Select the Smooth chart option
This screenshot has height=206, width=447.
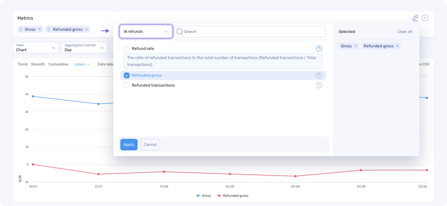click(x=38, y=64)
